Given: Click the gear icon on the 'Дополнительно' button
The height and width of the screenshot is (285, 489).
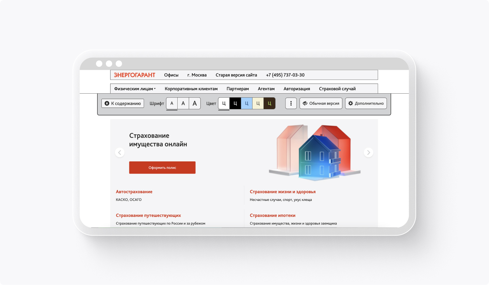Looking at the screenshot, I should pyautogui.click(x=351, y=103).
